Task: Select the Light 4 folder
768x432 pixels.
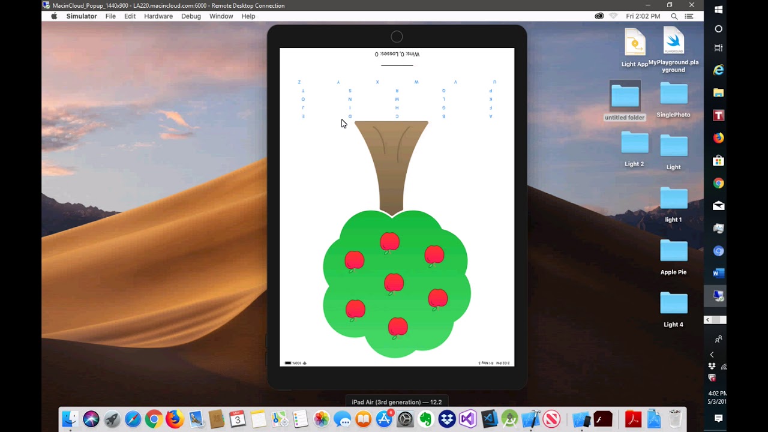Action: 673,310
